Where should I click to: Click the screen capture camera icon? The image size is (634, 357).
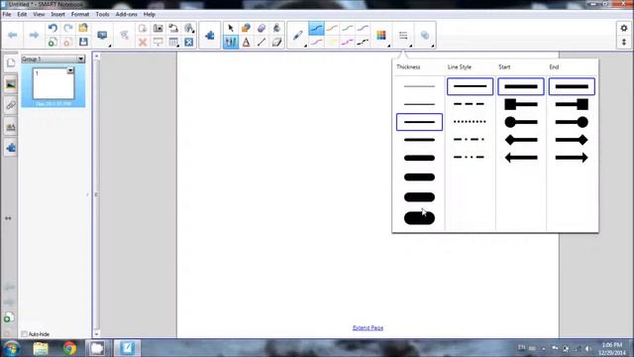[x=158, y=28]
